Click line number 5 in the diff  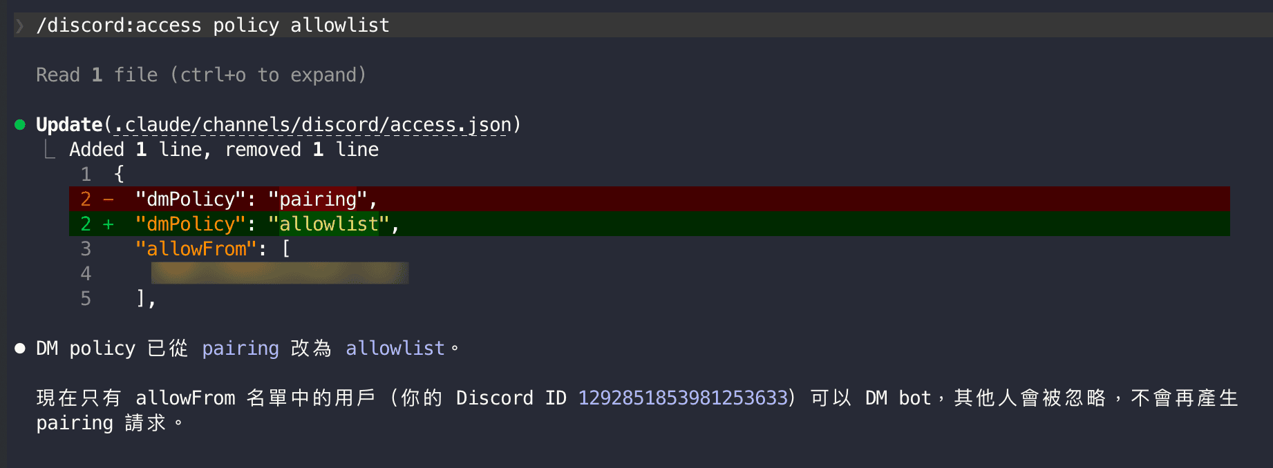[x=86, y=299]
